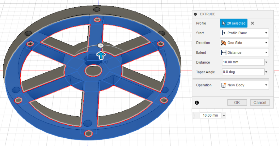279x146 pixels.
Task: Click the floating 10.00 mm distance field
Action: (210, 115)
